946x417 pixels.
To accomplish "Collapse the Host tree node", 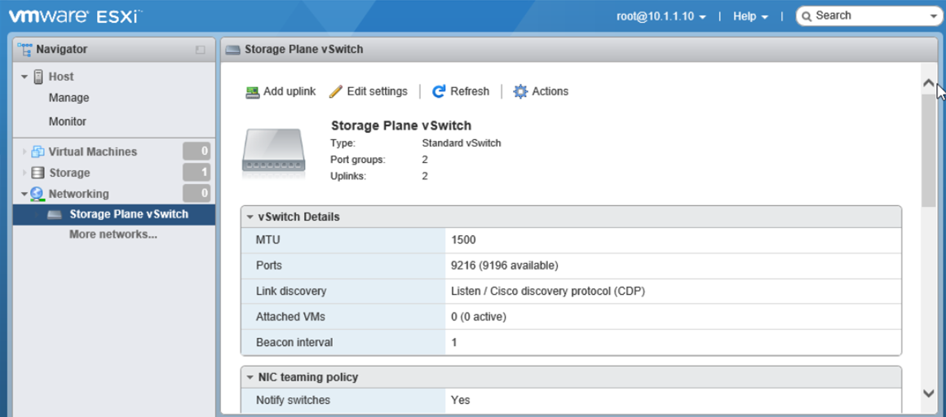I will [24, 77].
